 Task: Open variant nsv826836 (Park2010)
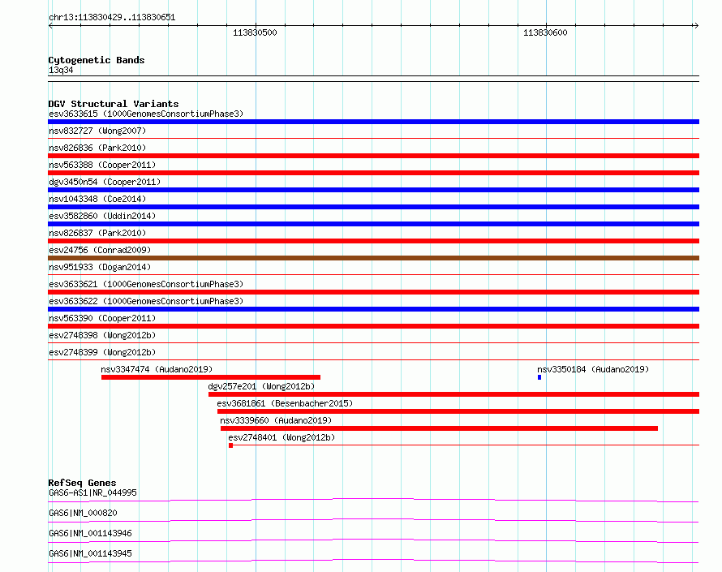97,148
